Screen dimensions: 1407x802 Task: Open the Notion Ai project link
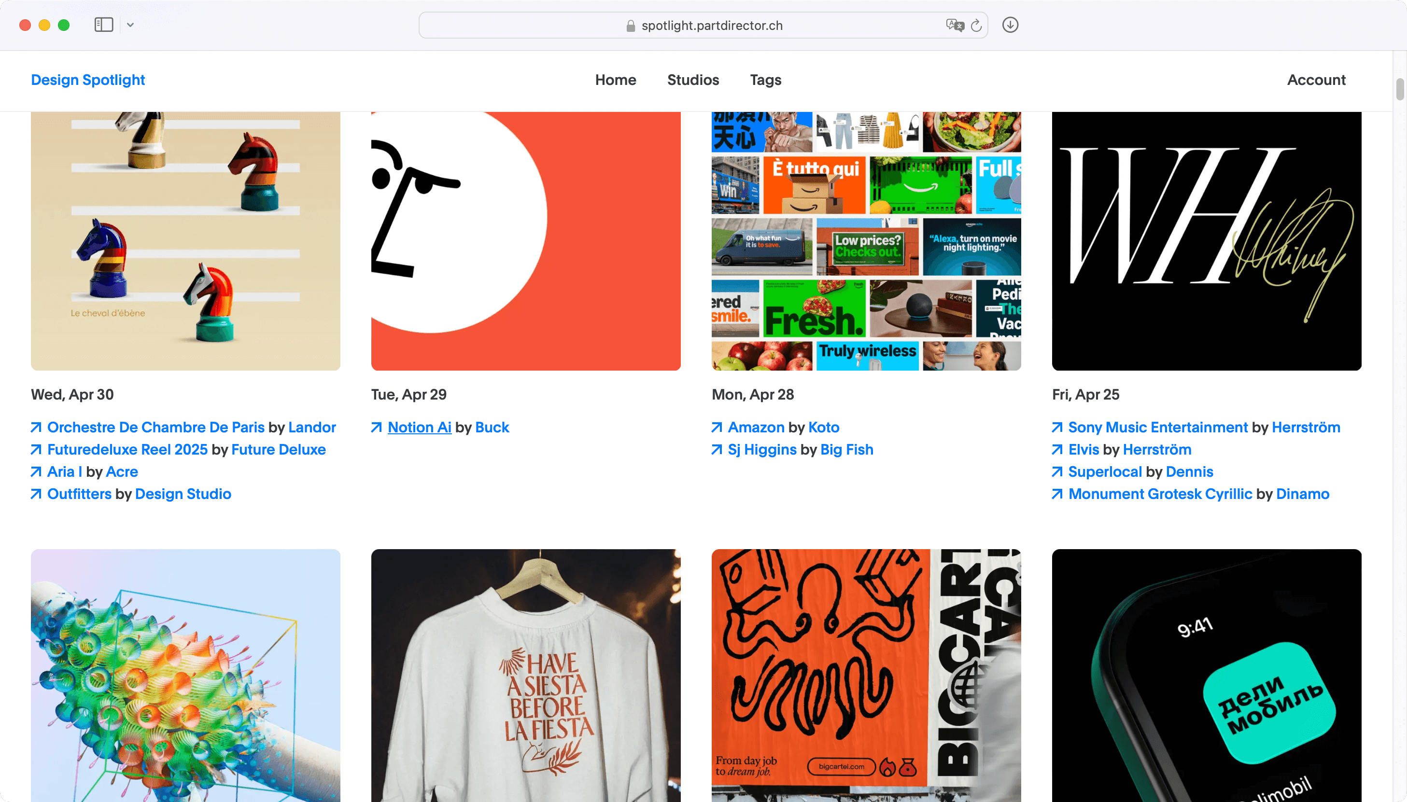[x=420, y=428]
